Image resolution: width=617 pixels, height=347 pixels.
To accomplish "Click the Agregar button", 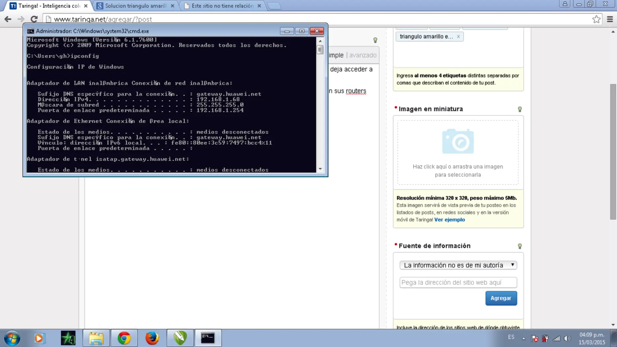I will coord(501,298).
